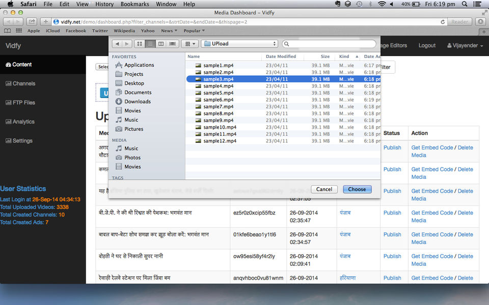This screenshot has width=489, height=305.
Task: Open the UPload folder path popup
Action: pos(239,44)
